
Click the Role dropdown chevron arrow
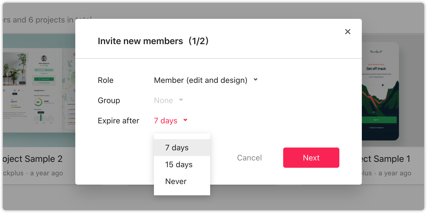point(256,80)
